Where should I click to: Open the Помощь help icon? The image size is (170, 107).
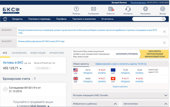tap(76, 9)
